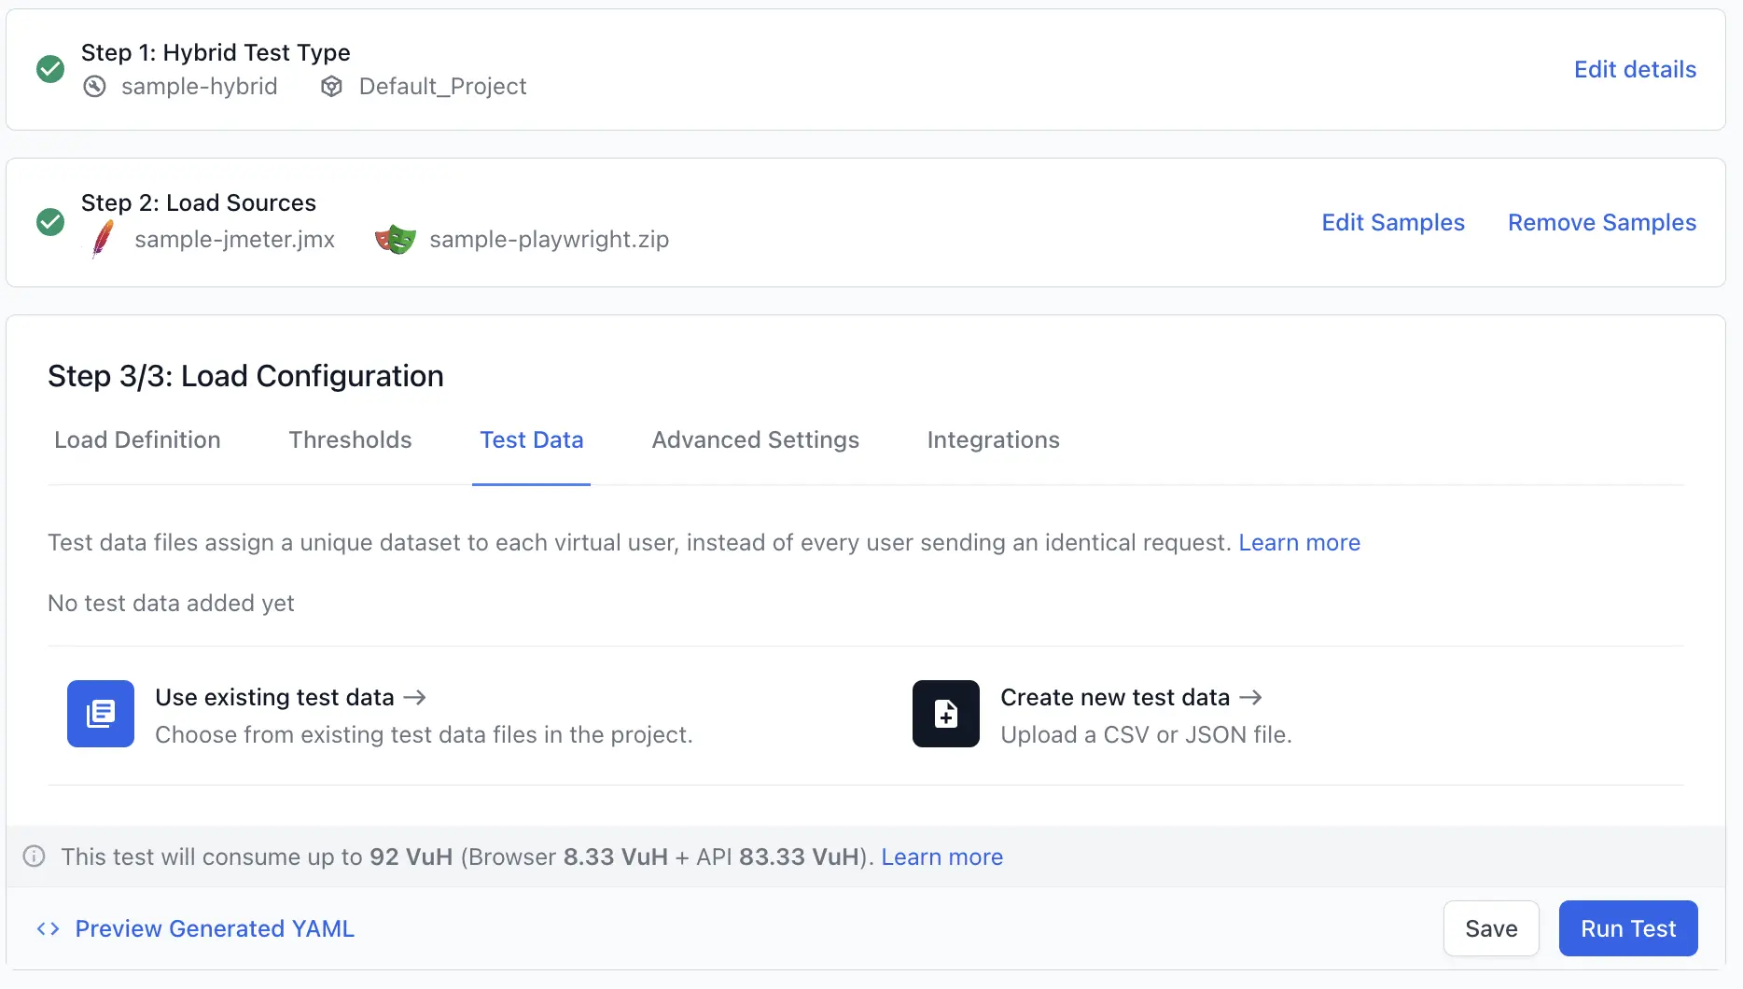Click the sample-hybrid test name

[x=200, y=86]
